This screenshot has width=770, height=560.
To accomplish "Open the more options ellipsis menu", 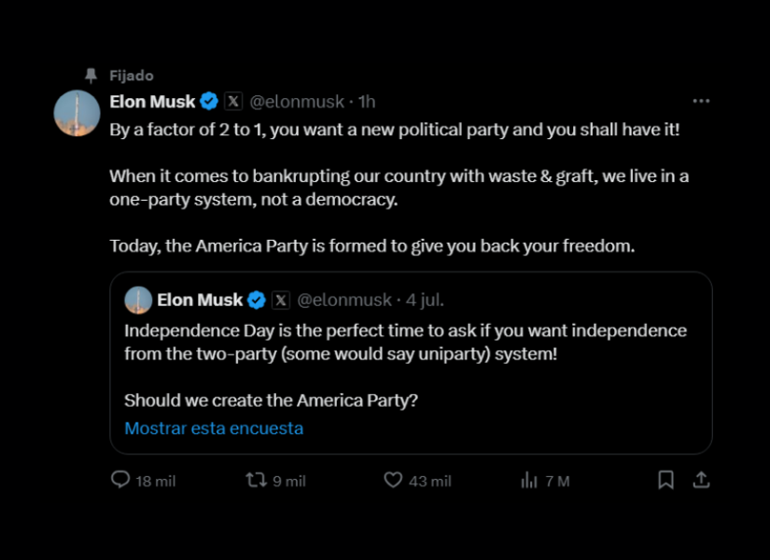I will pos(701,99).
